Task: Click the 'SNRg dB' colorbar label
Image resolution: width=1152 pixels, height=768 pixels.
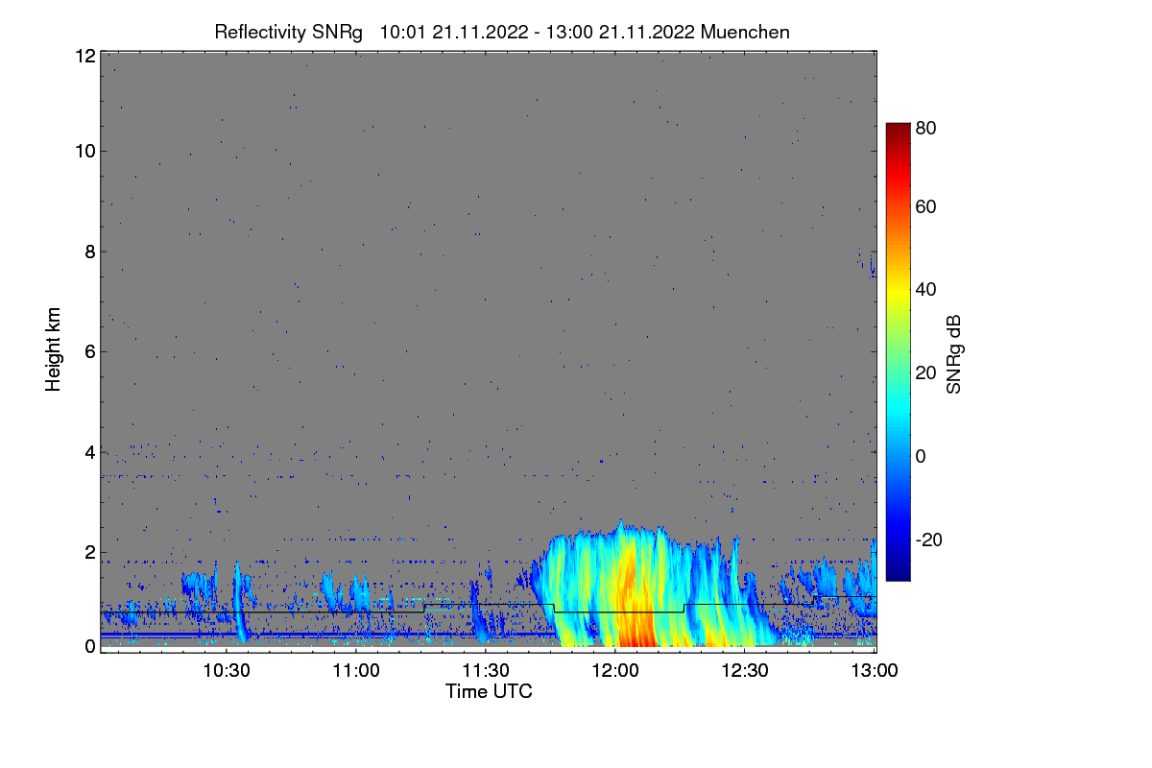Action: click(x=954, y=353)
